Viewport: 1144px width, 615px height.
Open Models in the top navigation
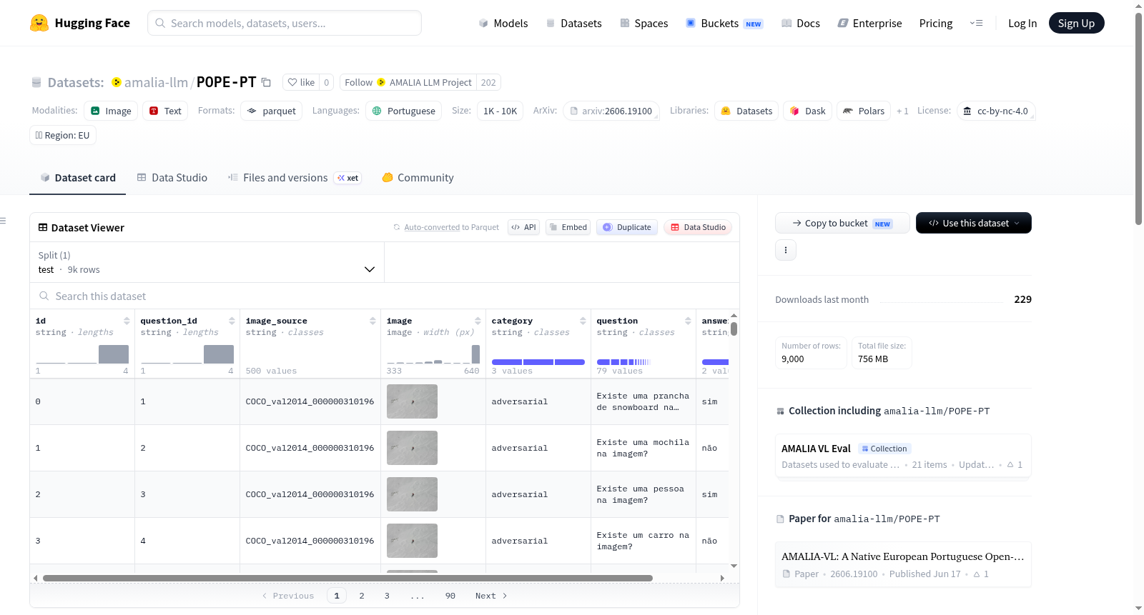tap(503, 23)
